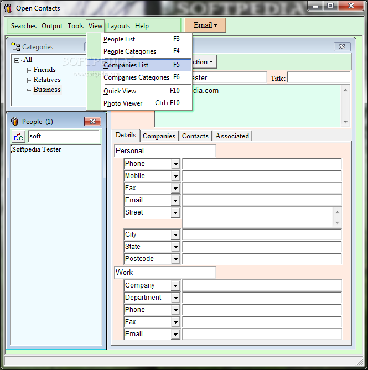Click the Personal section header field
This screenshot has height=370, width=368.
click(165, 151)
